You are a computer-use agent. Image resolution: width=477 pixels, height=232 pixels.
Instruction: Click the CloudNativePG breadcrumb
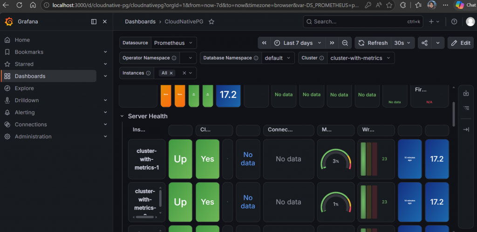184,21
